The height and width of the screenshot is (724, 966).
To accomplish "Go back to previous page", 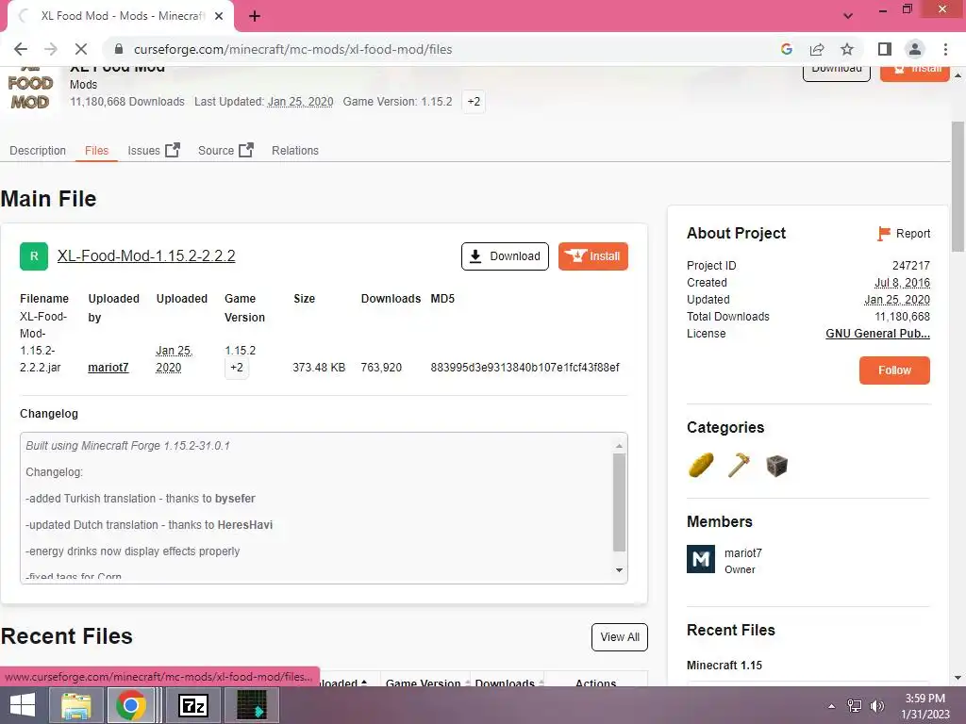I will pos(21,49).
